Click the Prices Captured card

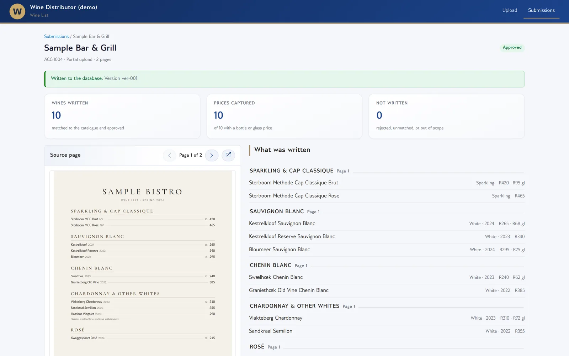pyautogui.click(x=284, y=116)
